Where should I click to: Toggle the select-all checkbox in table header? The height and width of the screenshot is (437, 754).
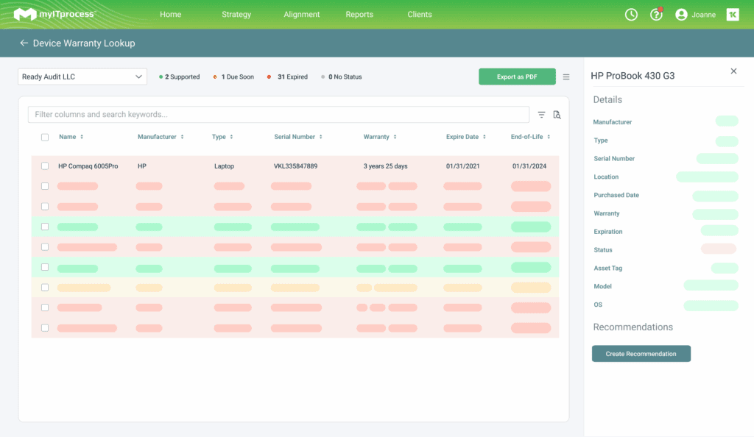(45, 137)
